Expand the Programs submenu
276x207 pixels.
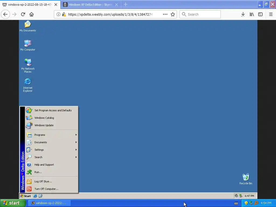click(51, 135)
